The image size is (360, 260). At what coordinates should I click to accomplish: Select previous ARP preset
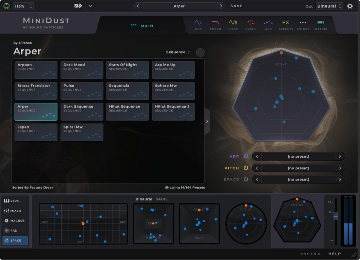pos(257,156)
